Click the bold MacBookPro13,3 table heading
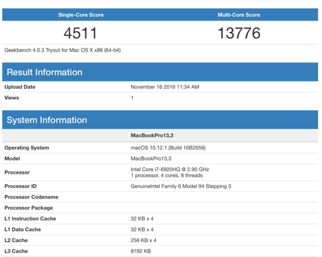This screenshot has height=257, width=322. click(152, 135)
